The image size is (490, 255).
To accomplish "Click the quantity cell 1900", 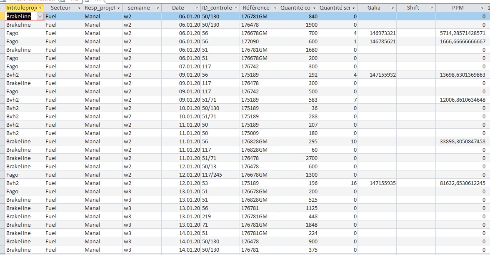I will (x=298, y=25).
